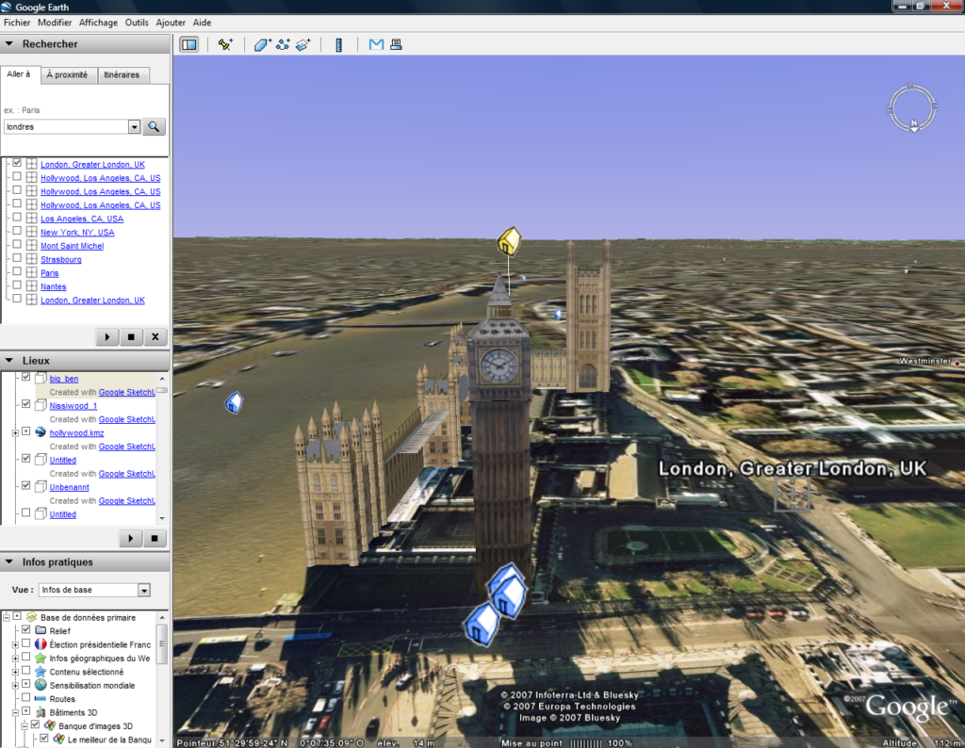The image size is (965, 748).
Task: Click the hollywood.kmz globe icon in Lieux
Action: pyautogui.click(x=41, y=432)
